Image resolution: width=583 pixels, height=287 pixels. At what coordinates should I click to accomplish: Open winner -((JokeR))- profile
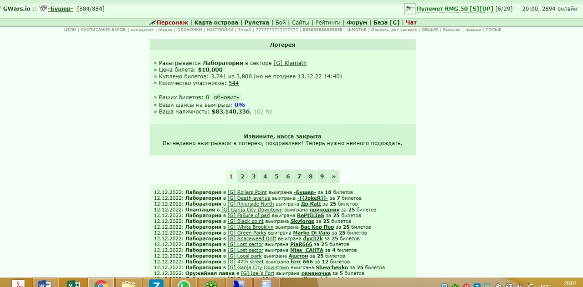pos(312,198)
